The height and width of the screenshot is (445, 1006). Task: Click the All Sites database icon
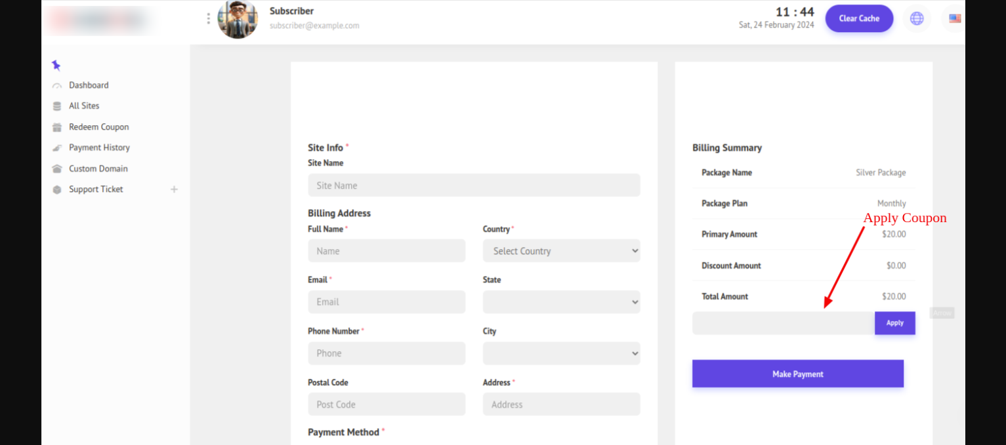click(x=57, y=106)
